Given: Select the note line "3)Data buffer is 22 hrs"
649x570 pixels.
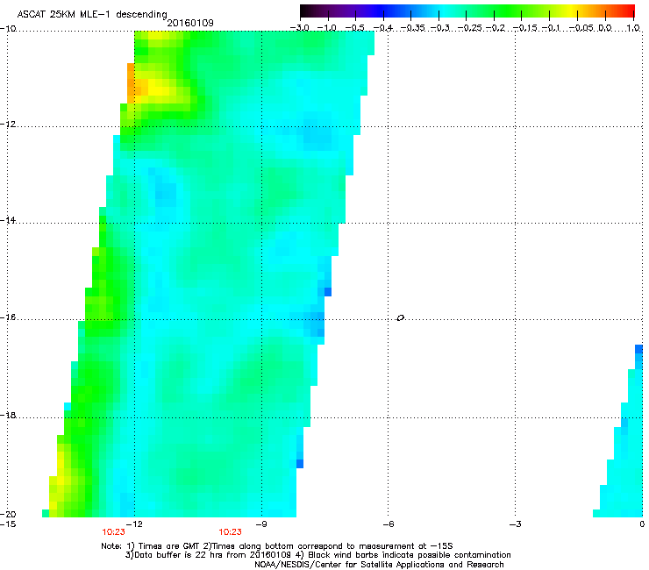Looking at the screenshot, I should 317,555.
